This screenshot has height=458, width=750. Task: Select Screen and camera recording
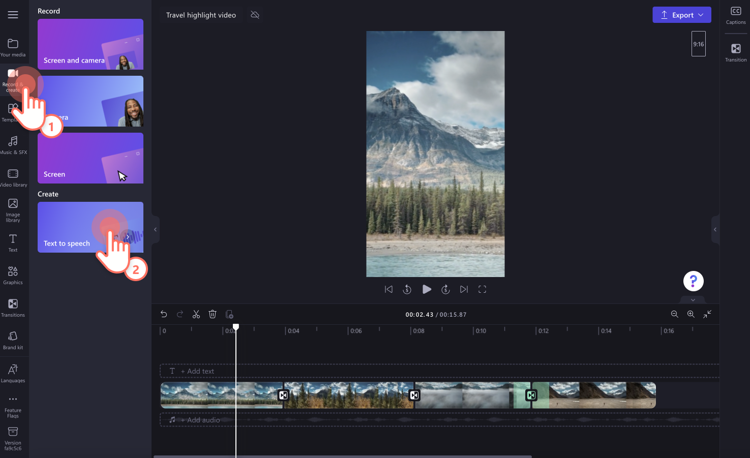(91, 44)
